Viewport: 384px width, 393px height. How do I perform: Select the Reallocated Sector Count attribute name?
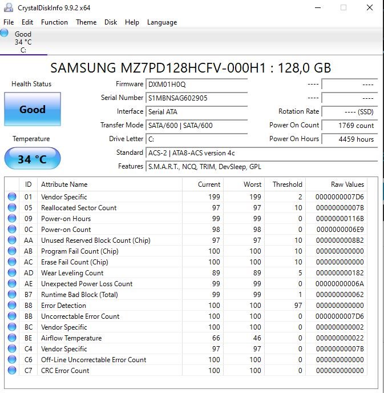coord(79,208)
